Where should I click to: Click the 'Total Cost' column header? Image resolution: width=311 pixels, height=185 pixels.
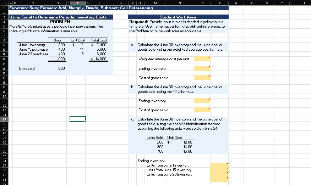click(x=99, y=40)
